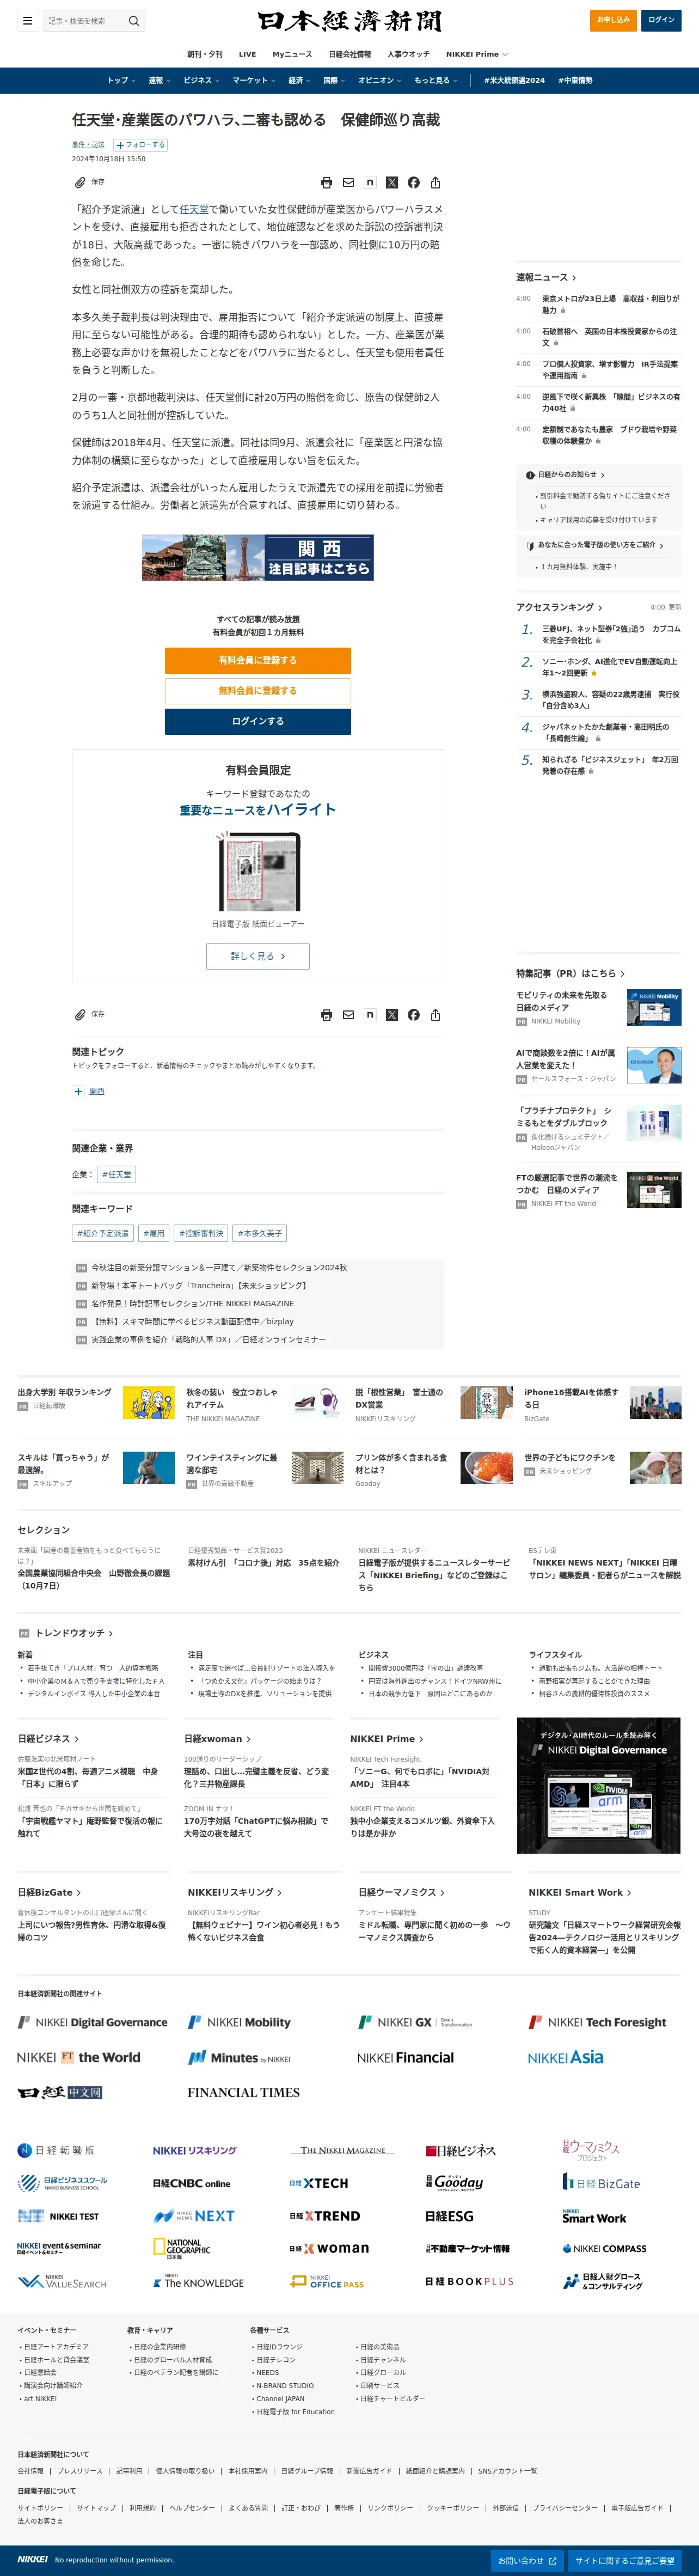The image size is (699, 2576).
Task: Click the search magnifier icon
Action: (x=134, y=20)
